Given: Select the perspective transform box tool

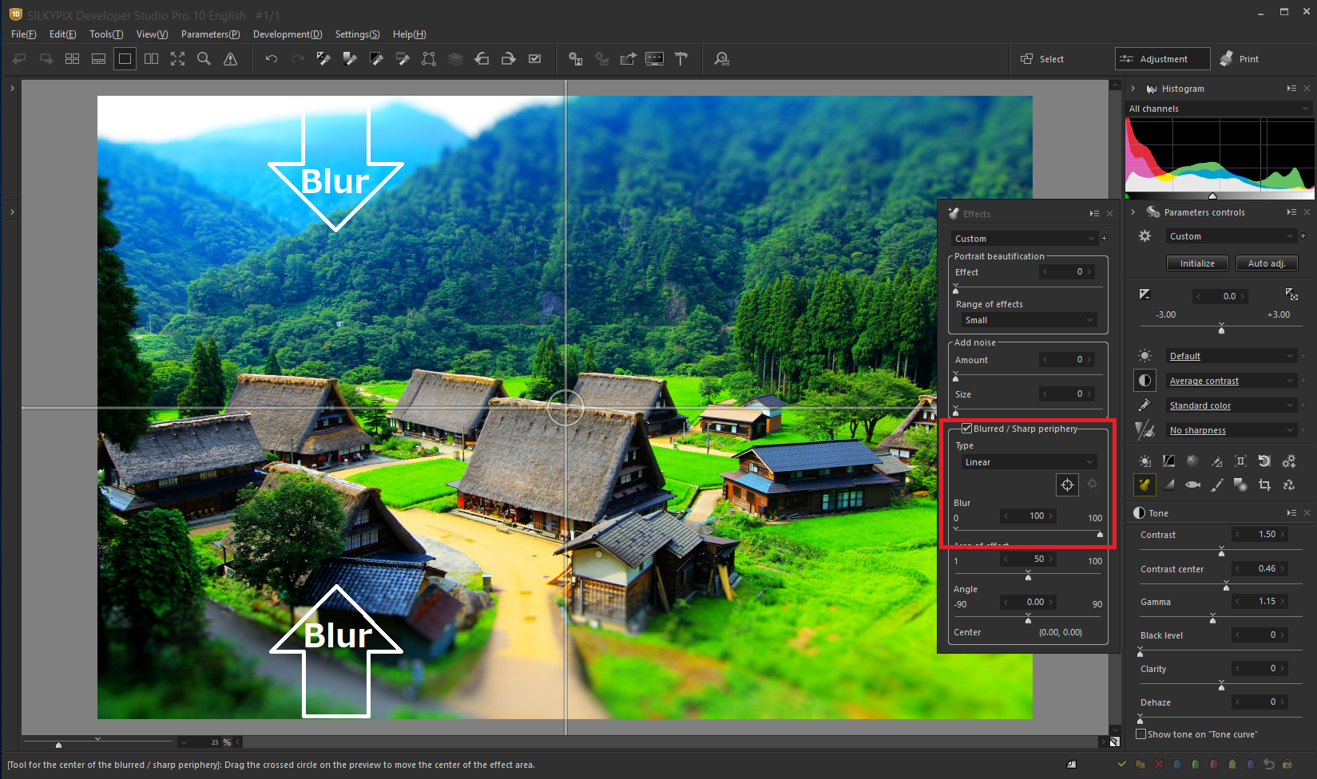Looking at the screenshot, I should [x=429, y=59].
